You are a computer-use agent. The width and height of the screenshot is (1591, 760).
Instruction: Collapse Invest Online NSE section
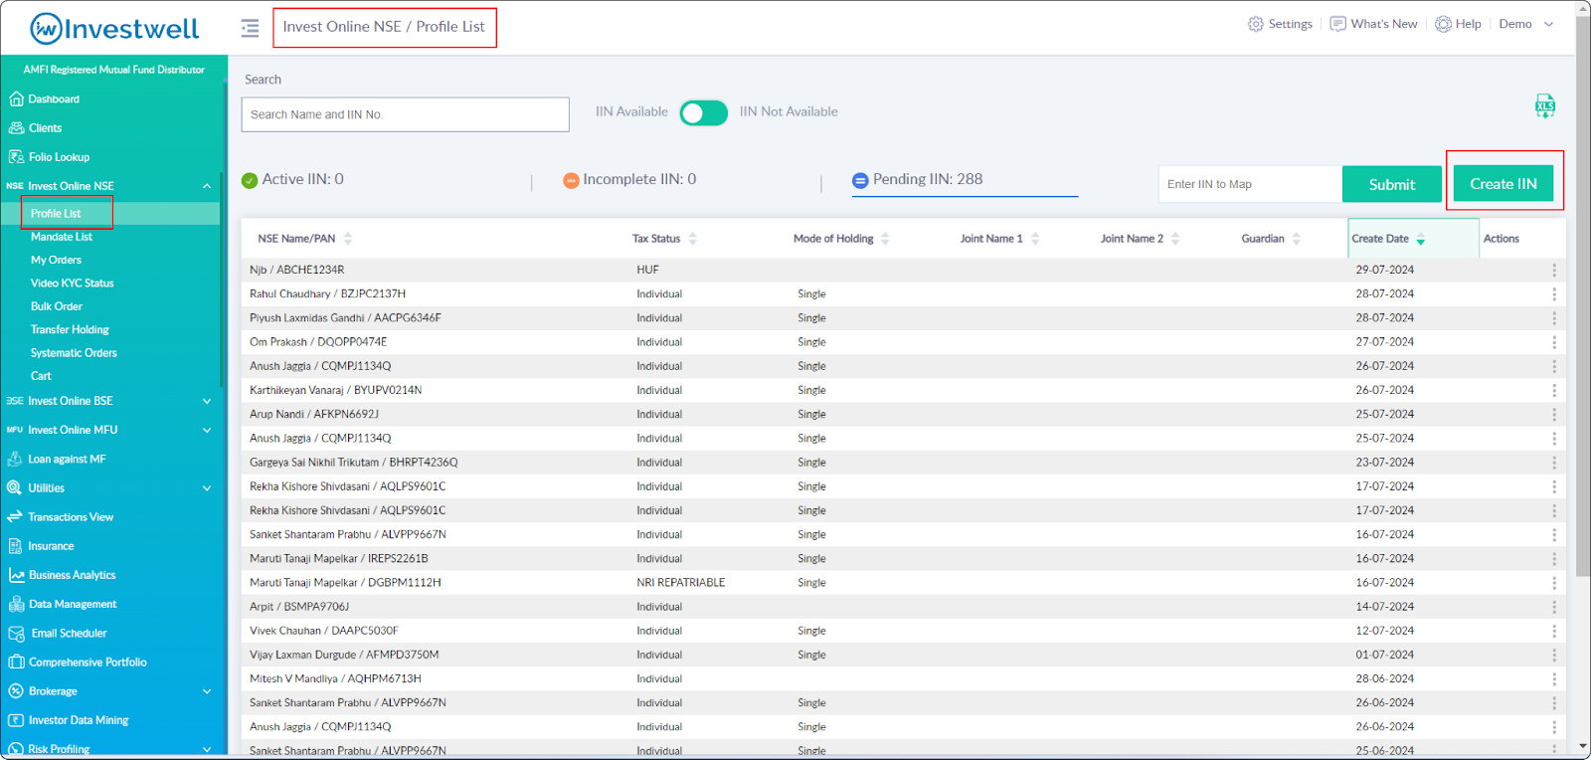tap(207, 186)
